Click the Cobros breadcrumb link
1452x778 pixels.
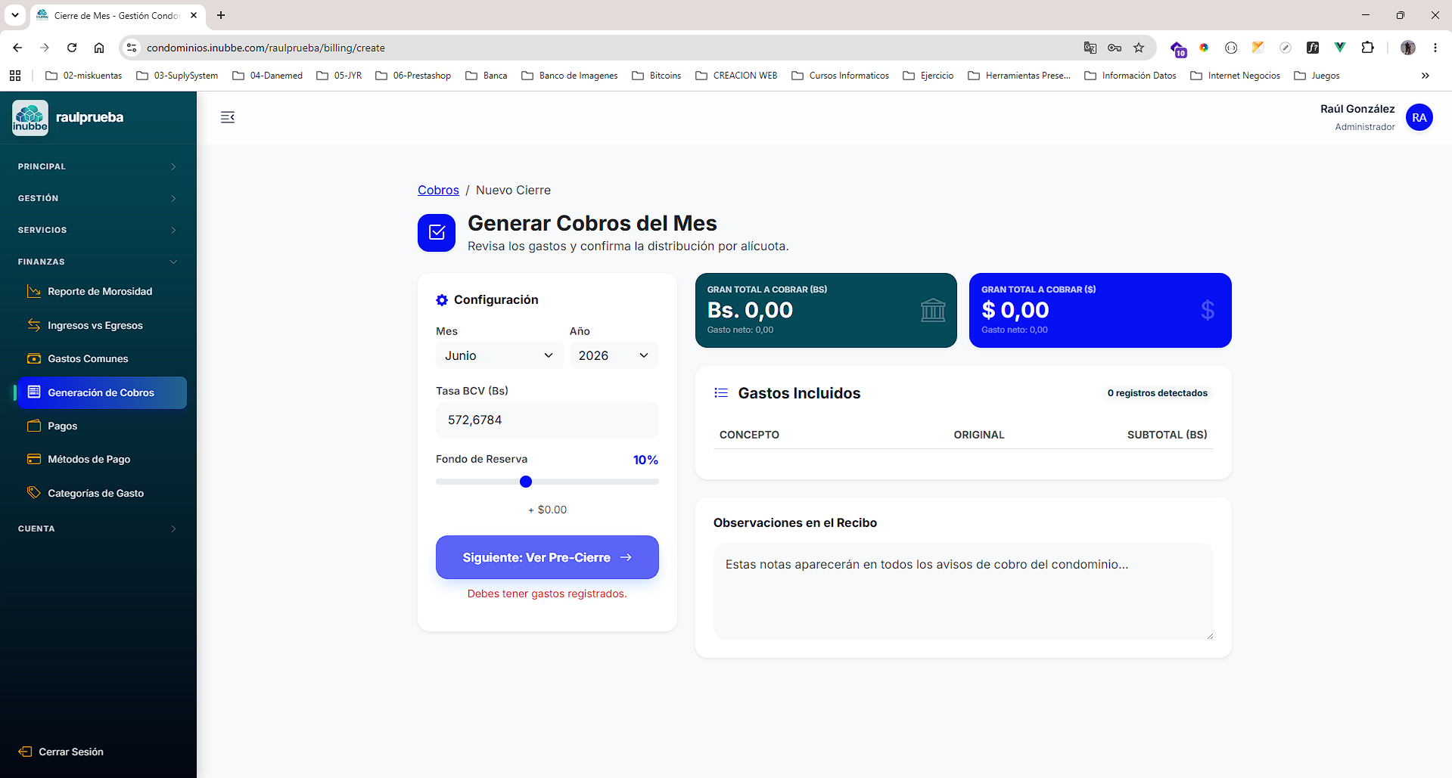(438, 190)
